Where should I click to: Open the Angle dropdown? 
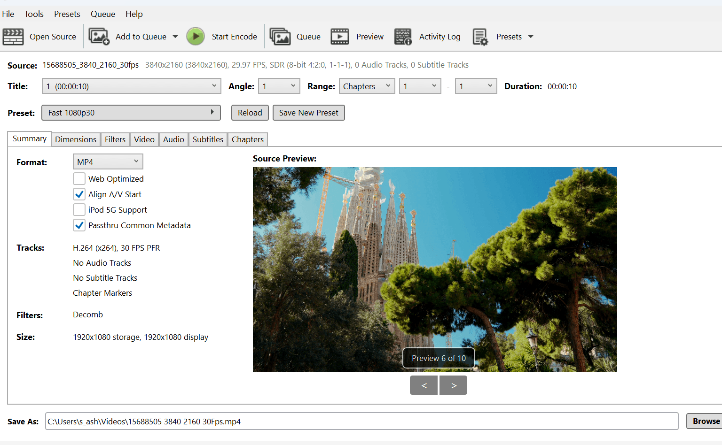[279, 86]
